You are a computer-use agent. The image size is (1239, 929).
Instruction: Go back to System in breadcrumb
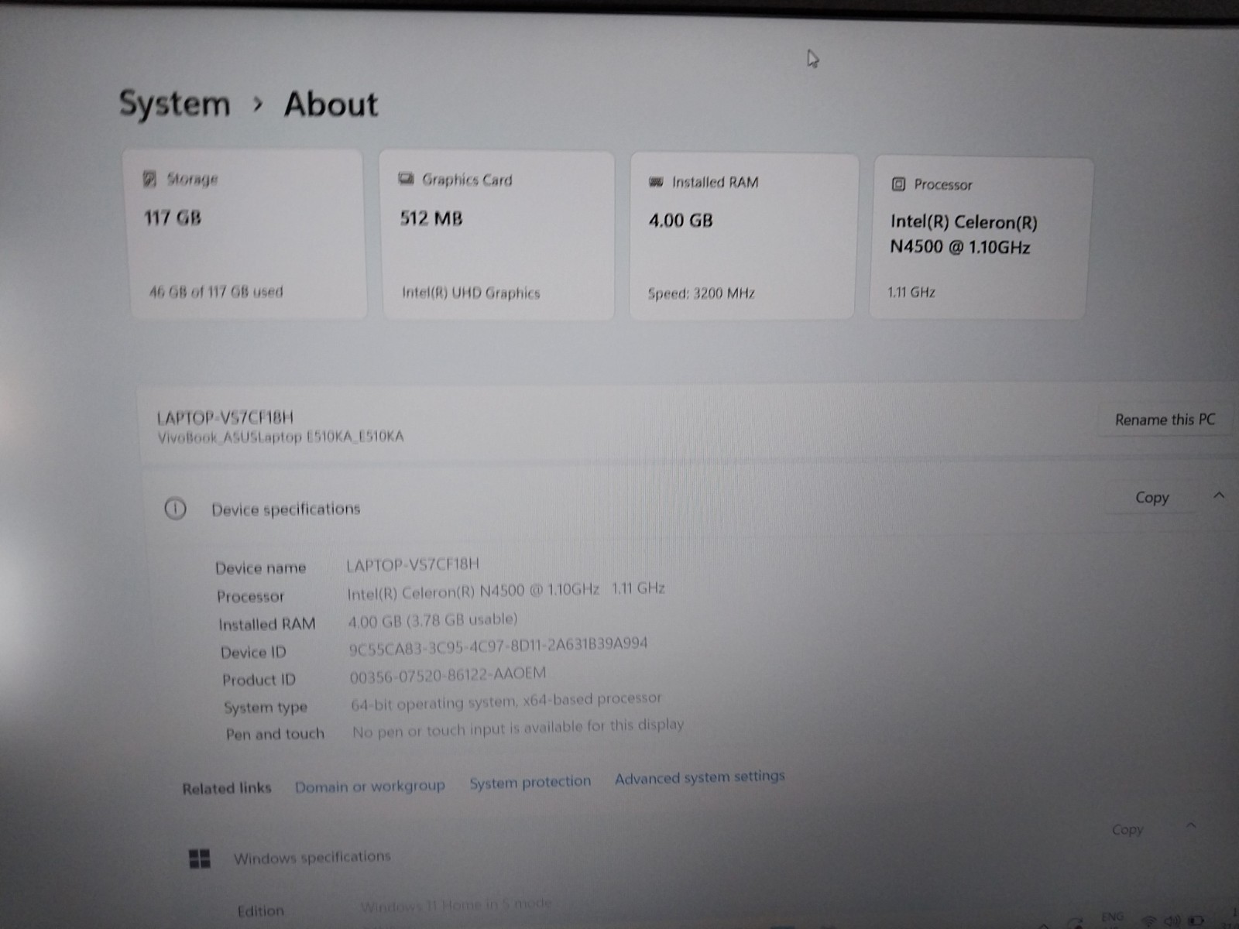(x=174, y=104)
